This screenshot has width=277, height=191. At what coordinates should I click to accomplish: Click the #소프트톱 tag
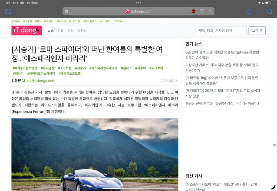click(65, 68)
